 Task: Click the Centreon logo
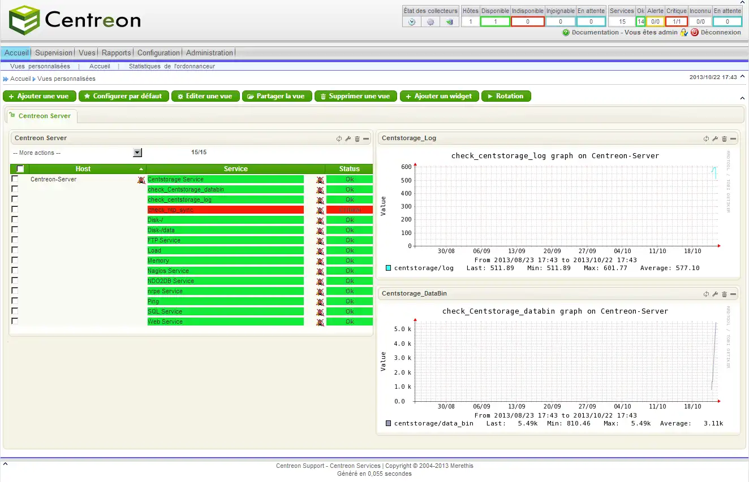pos(75,20)
